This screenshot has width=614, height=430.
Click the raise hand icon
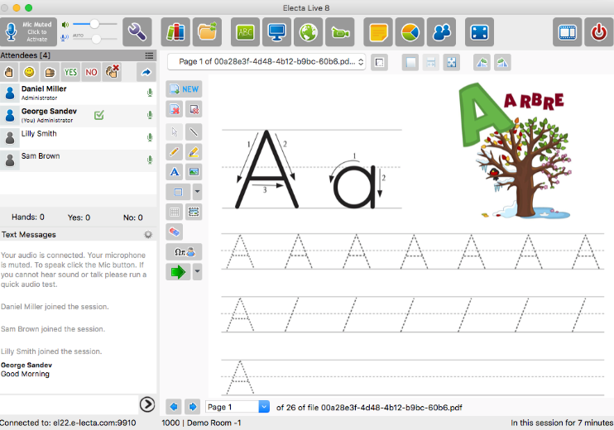click(11, 73)
